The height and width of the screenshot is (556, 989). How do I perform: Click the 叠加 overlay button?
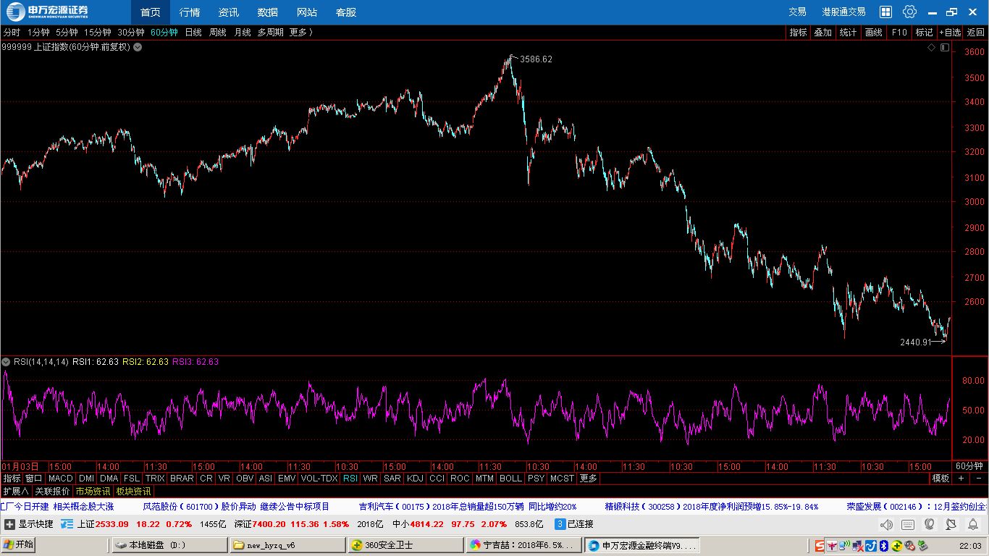click(x=823, y=33)
